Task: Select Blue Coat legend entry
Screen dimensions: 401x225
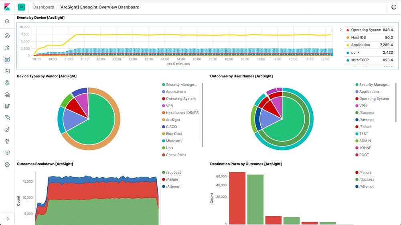Action: pos(172,134)
